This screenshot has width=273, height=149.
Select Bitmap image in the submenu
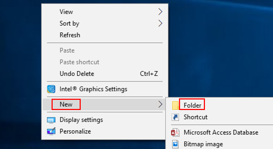click(x=220, y=144)
